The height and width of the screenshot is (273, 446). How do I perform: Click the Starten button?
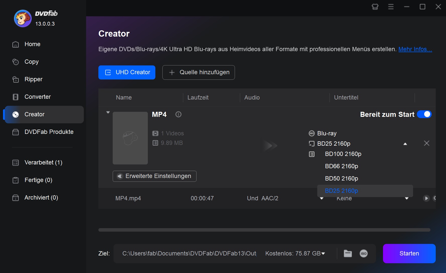point(409,253)
